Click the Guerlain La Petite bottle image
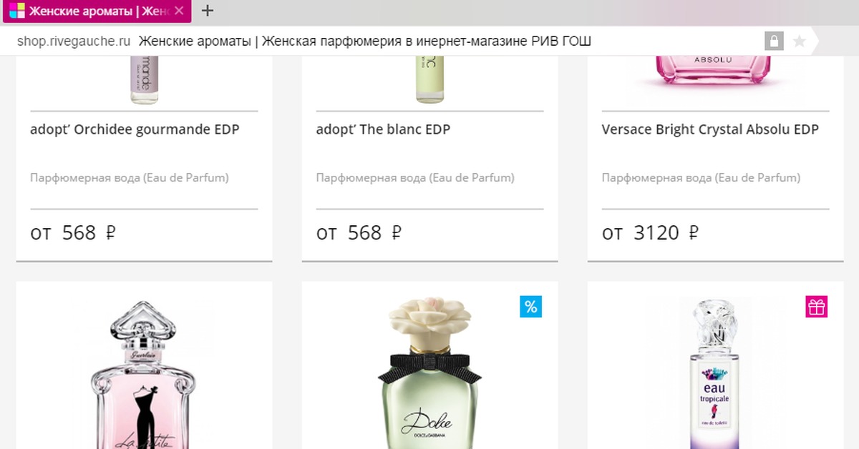Screen dimensions: 859x449 (x=144, y=374)
